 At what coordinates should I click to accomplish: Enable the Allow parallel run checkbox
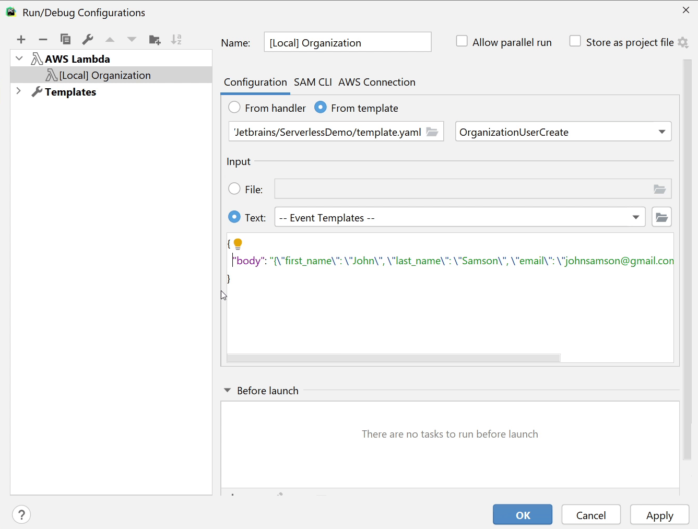[462, 41]
